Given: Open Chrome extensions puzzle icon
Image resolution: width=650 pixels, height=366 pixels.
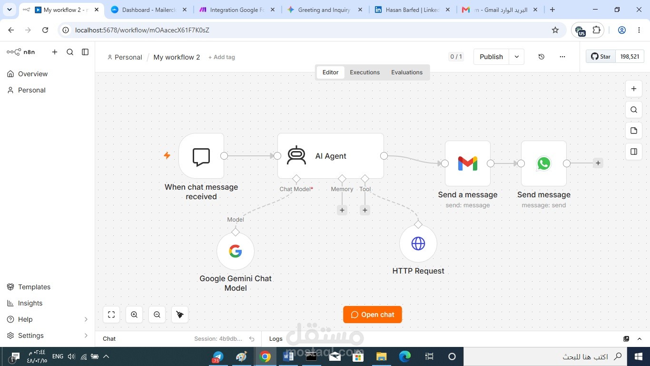Looking at the screenshot, I should click(x=596, y=30).
